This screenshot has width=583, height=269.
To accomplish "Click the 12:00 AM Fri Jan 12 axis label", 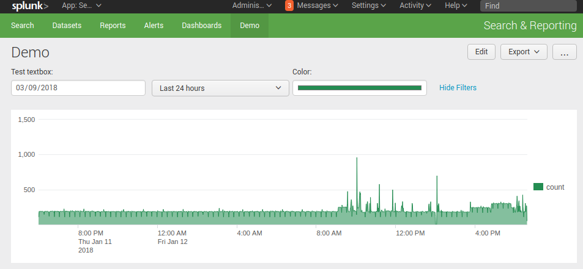I will (x=172, y=237).
